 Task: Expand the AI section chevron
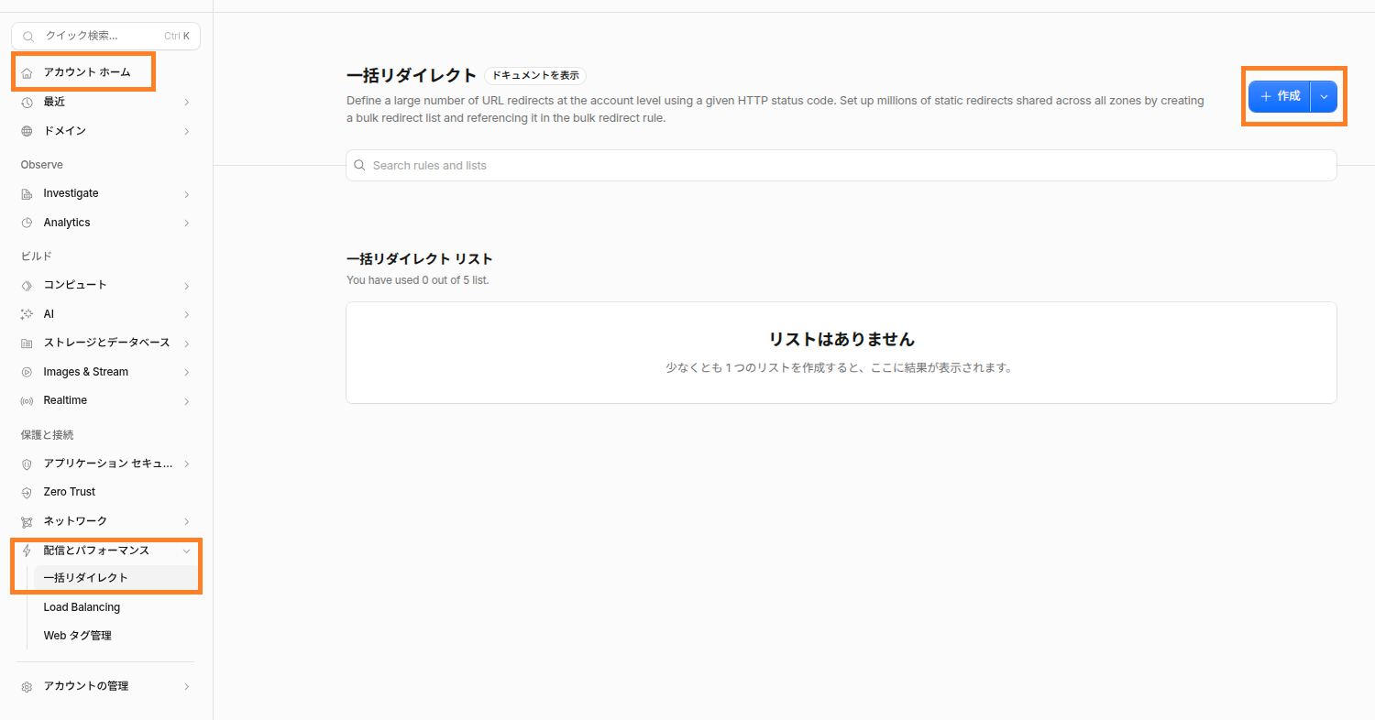click(x=186, y=314)
